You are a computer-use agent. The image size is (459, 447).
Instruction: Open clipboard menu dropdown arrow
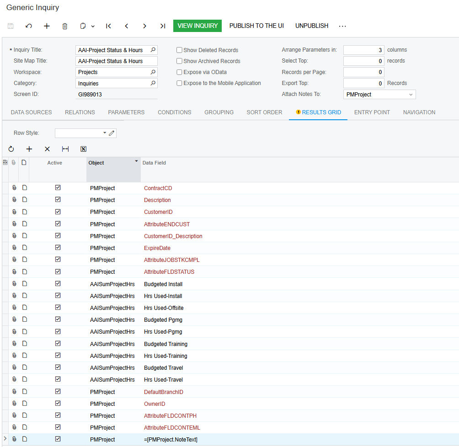tap(93, 27)
